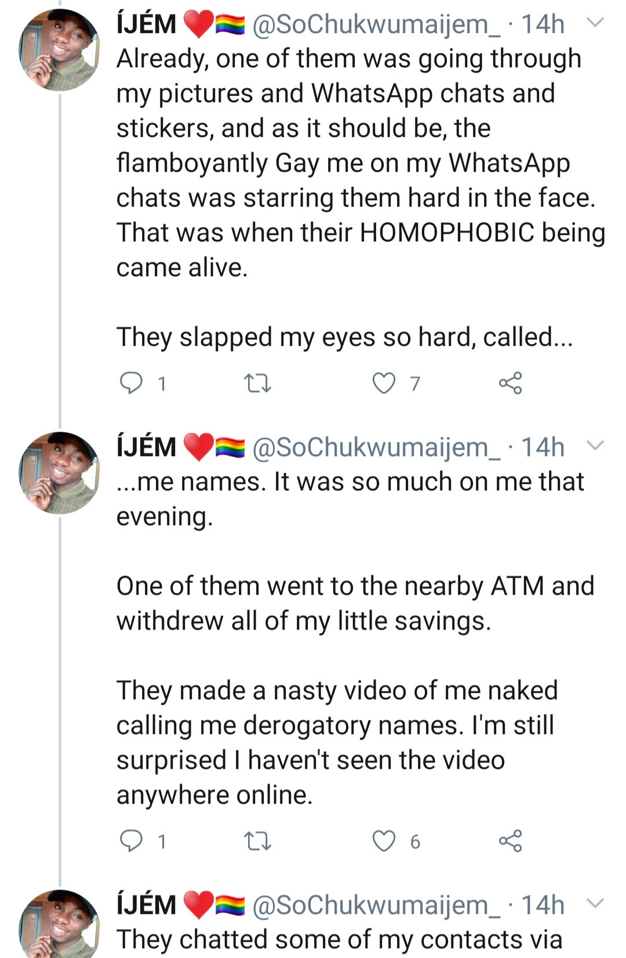
Task: Retweet the '...me names' tweet
Action: point(257,841)
